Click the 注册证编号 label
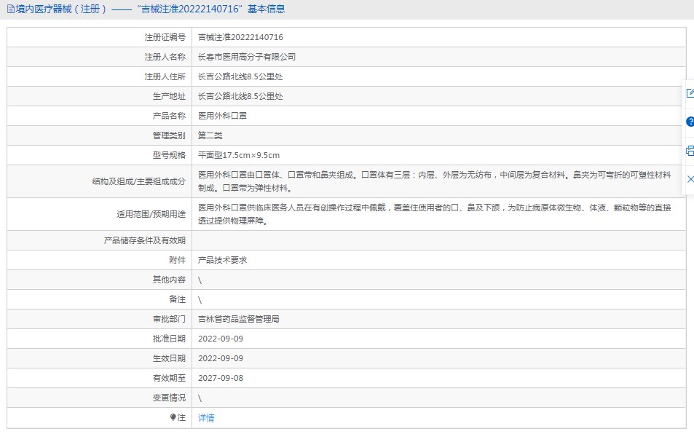Screen dimensions: 694x434 [165, 37]
